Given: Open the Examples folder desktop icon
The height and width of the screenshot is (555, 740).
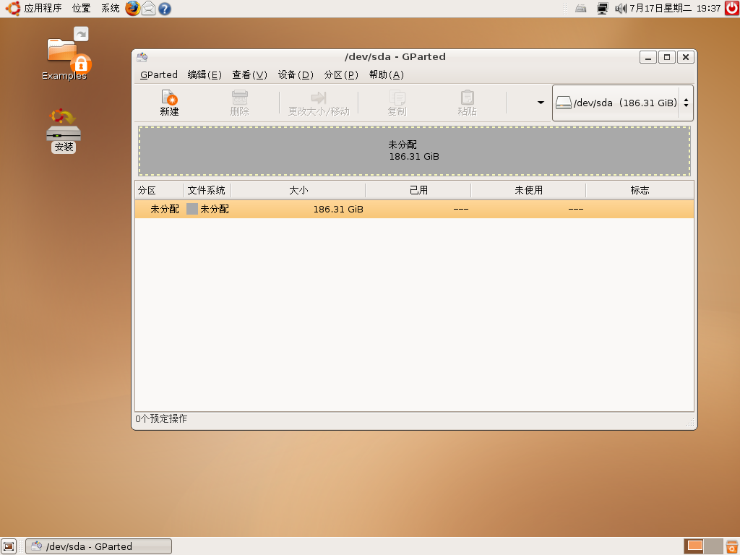Looking at the screenshot, I should click(64, 55).
